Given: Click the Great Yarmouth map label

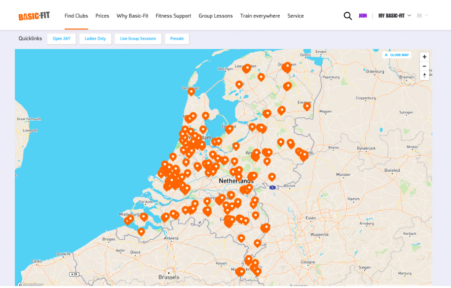Looking at the screenshot, I should [x=29, y=119].
